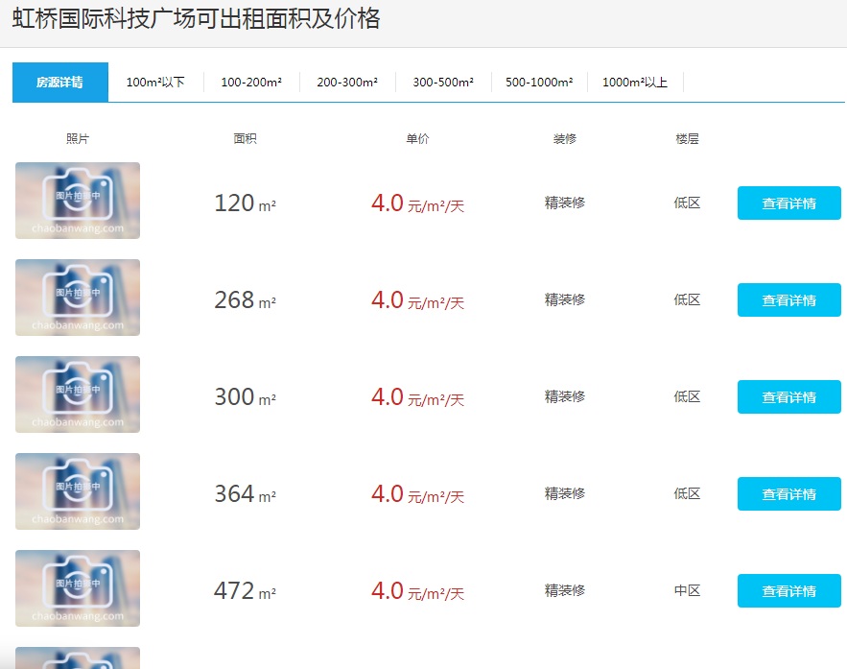Click the 单价 column header
This screenshot has height=669, width=847.
[x=417, y=139]
